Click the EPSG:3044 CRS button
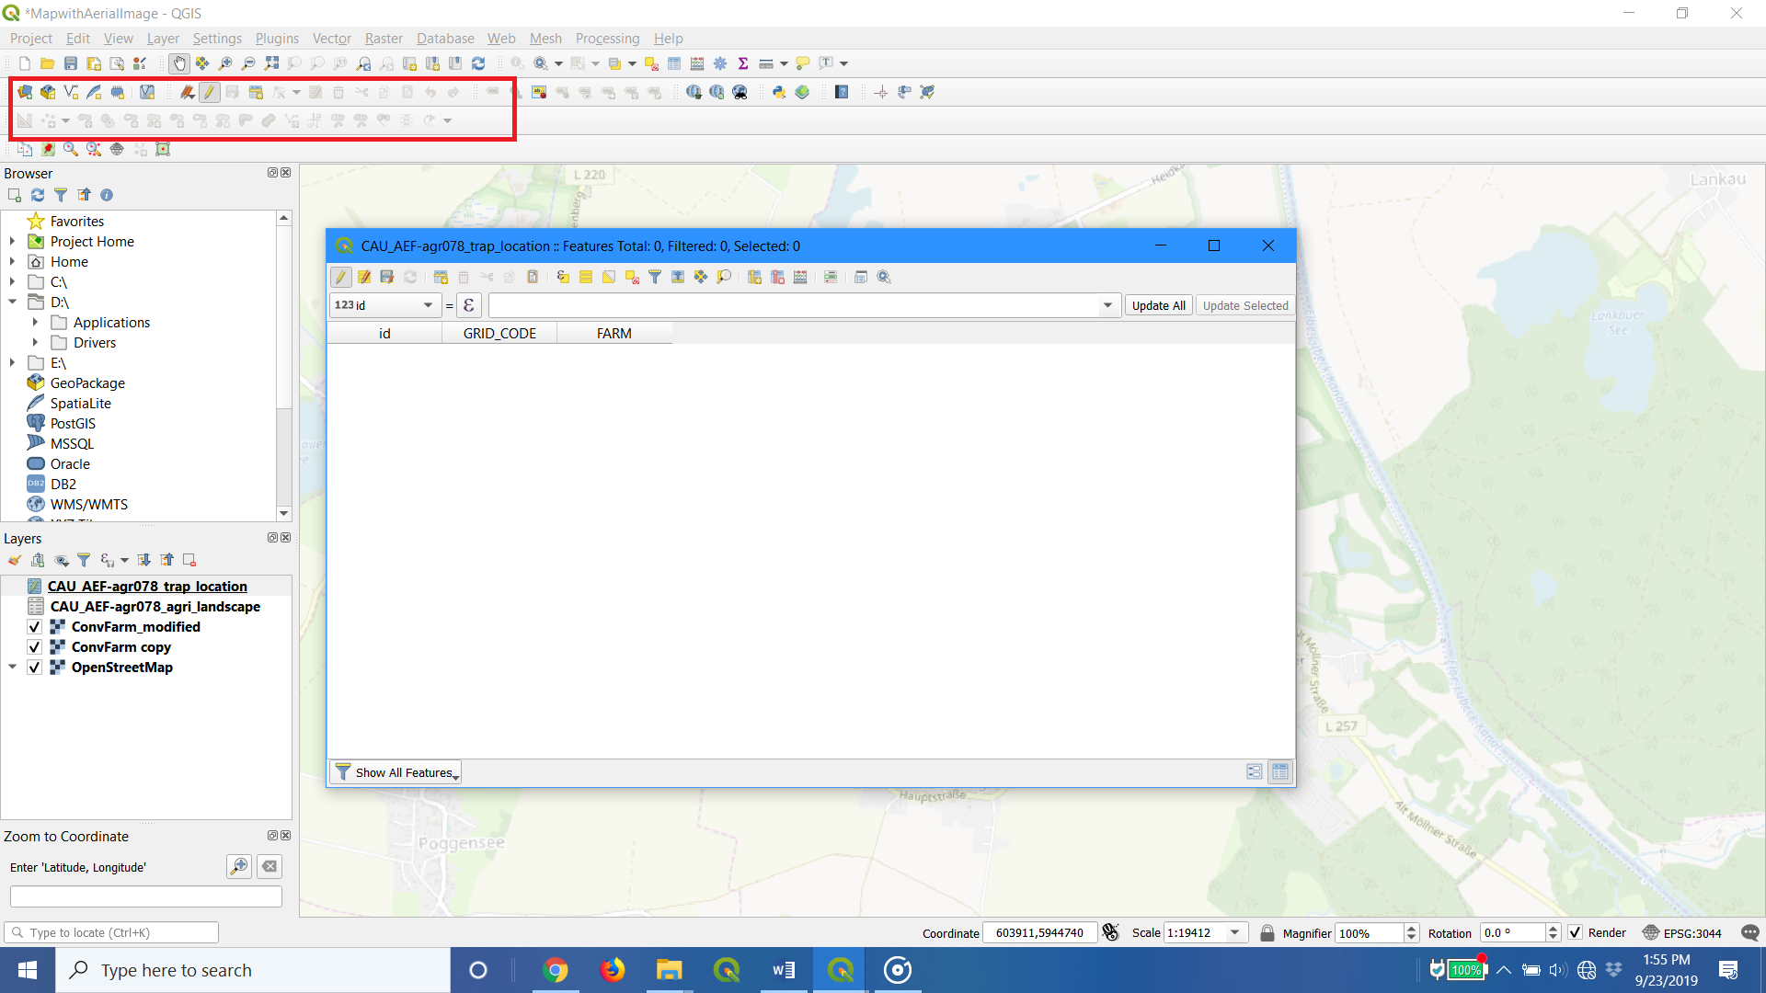The image size is (1766, 993). (1682, 932)
